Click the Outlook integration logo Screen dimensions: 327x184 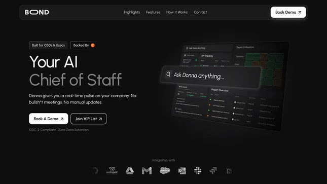182,171
